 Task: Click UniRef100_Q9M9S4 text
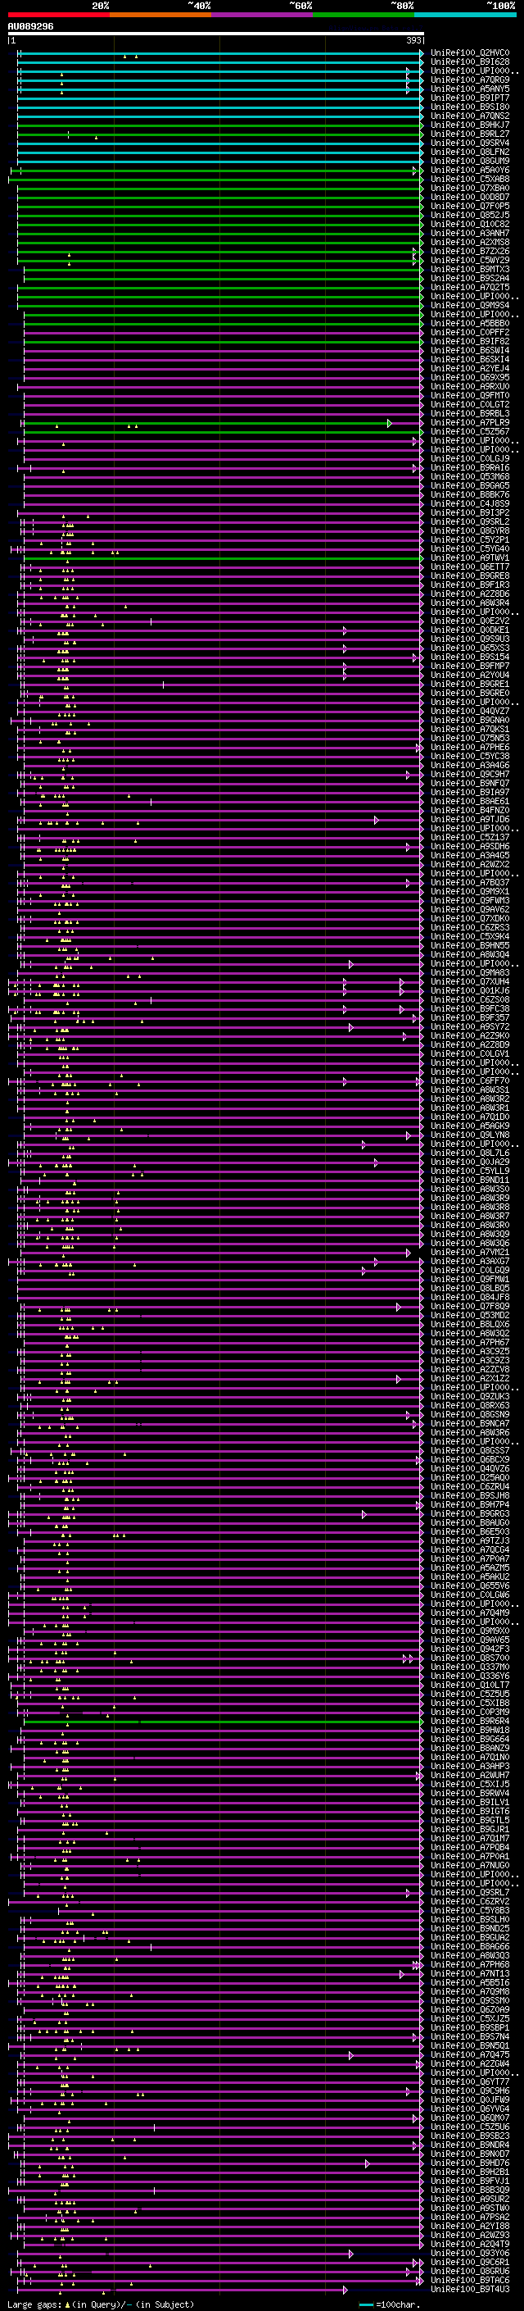click(470, 305)
